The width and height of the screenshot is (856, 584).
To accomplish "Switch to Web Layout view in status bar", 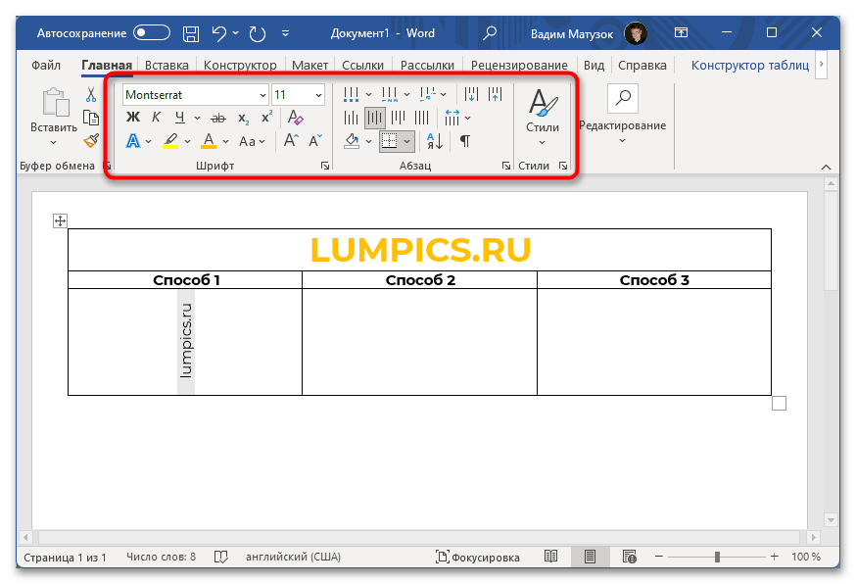I will (x=626, y=557).
